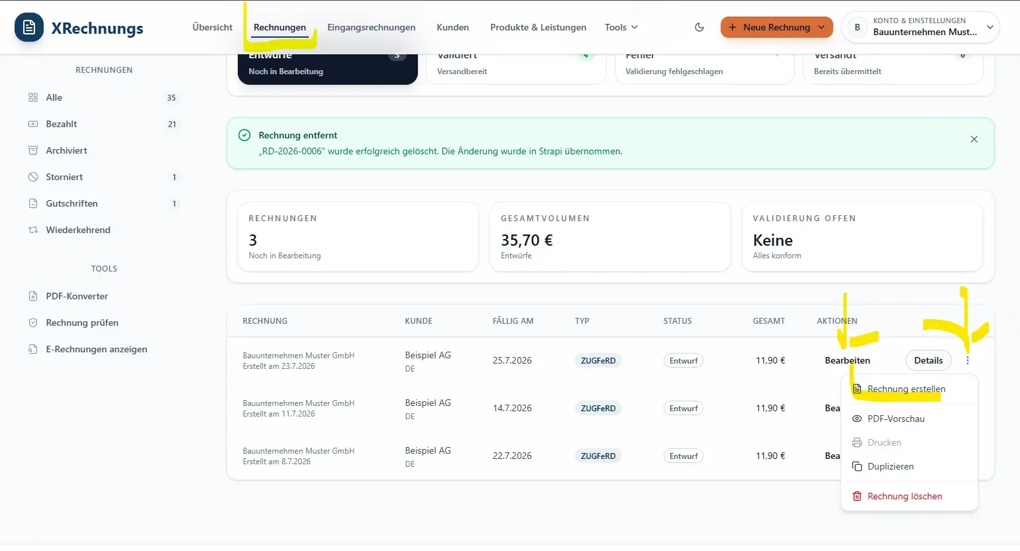This screenshot has width=1020, height=551.
Task: Open Wiederkehrend invoices in the sidebar
Action: pyautogui.click(x=104, y=230)
